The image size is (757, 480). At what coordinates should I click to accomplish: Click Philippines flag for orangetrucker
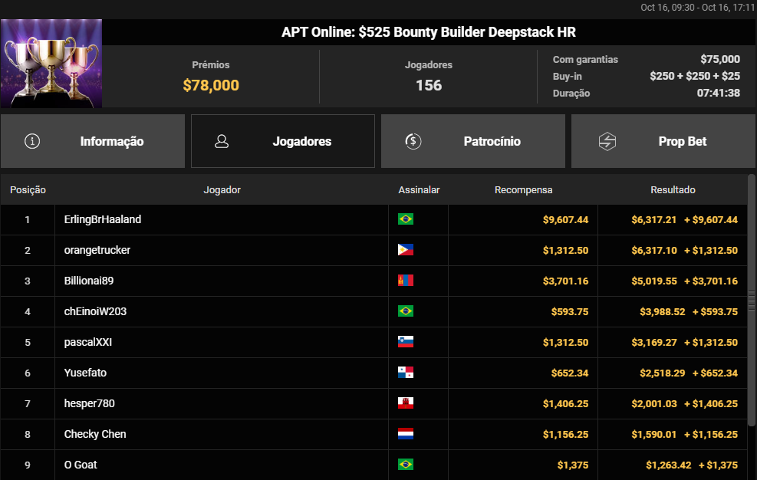406,250
